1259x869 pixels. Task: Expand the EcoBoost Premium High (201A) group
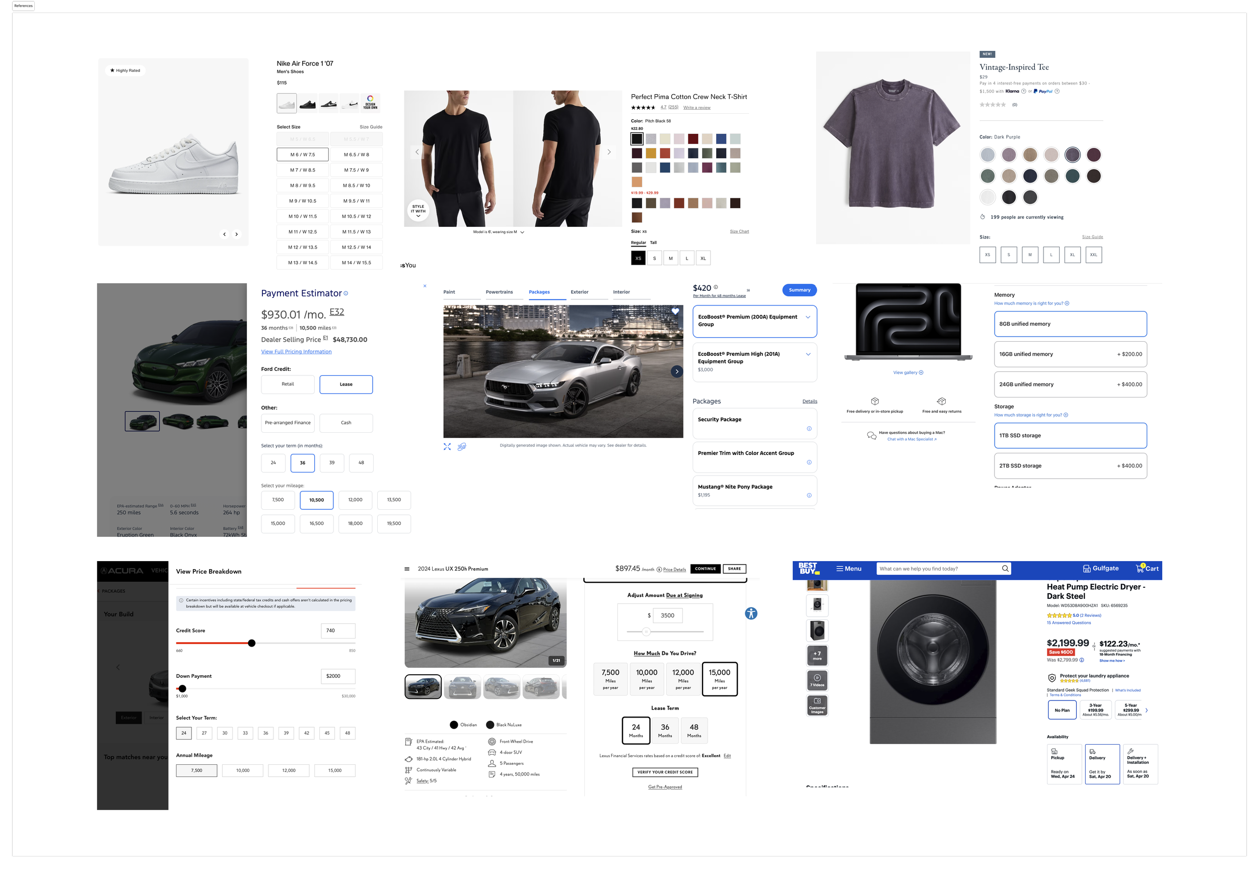[x=807, y=354]
